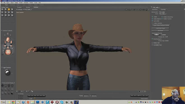The height and width of the screenshot is (104, 185).
Task: Switch to the Parameters tab
Action: tap(155, 10)
